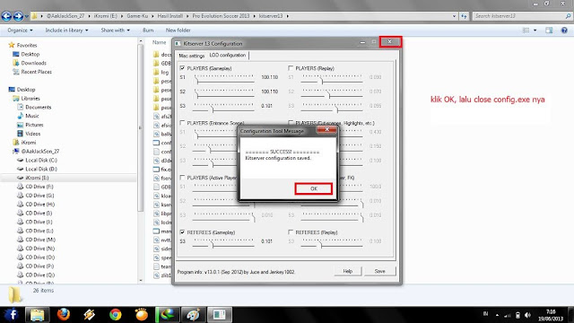Select Recent Places in navigation pane
Screen dimensions: 574x323
(36, 72)
